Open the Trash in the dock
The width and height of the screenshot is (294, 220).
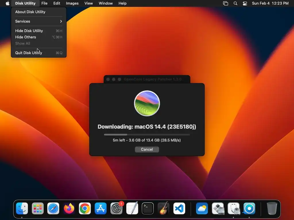click(x=272, y=208)
